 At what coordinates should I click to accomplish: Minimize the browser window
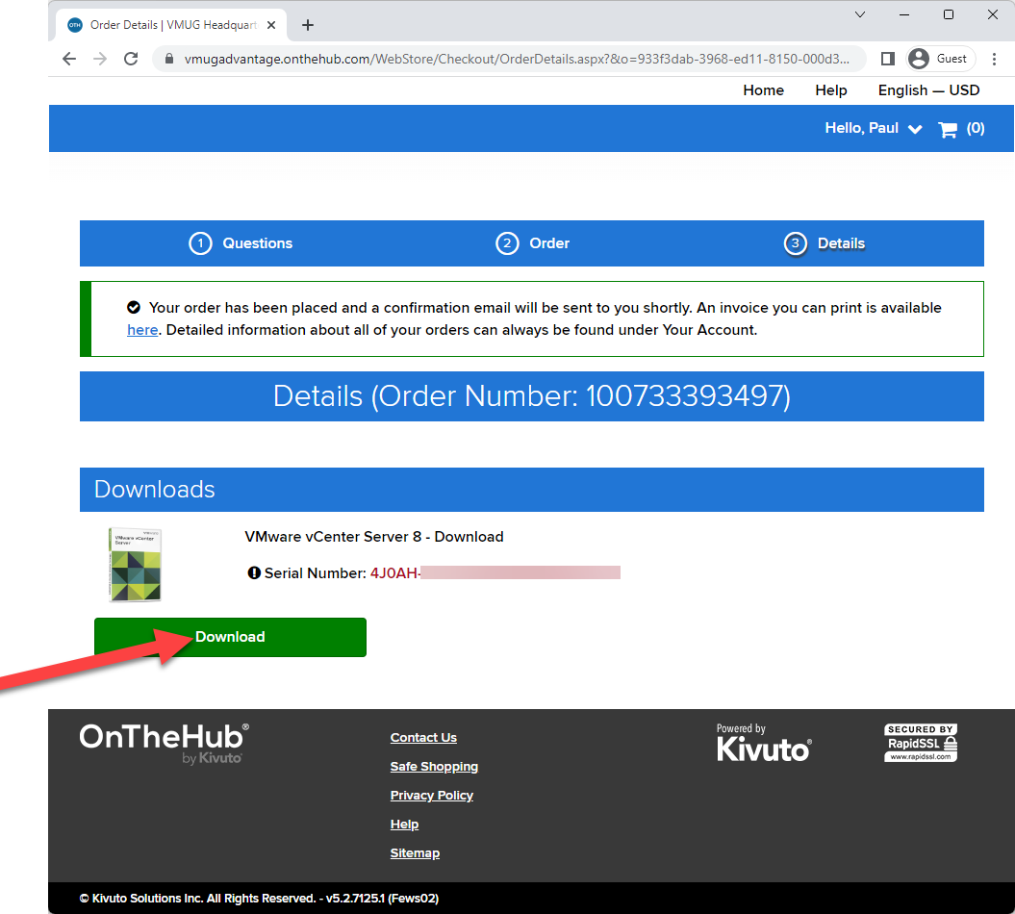click(x=904, y=14)
